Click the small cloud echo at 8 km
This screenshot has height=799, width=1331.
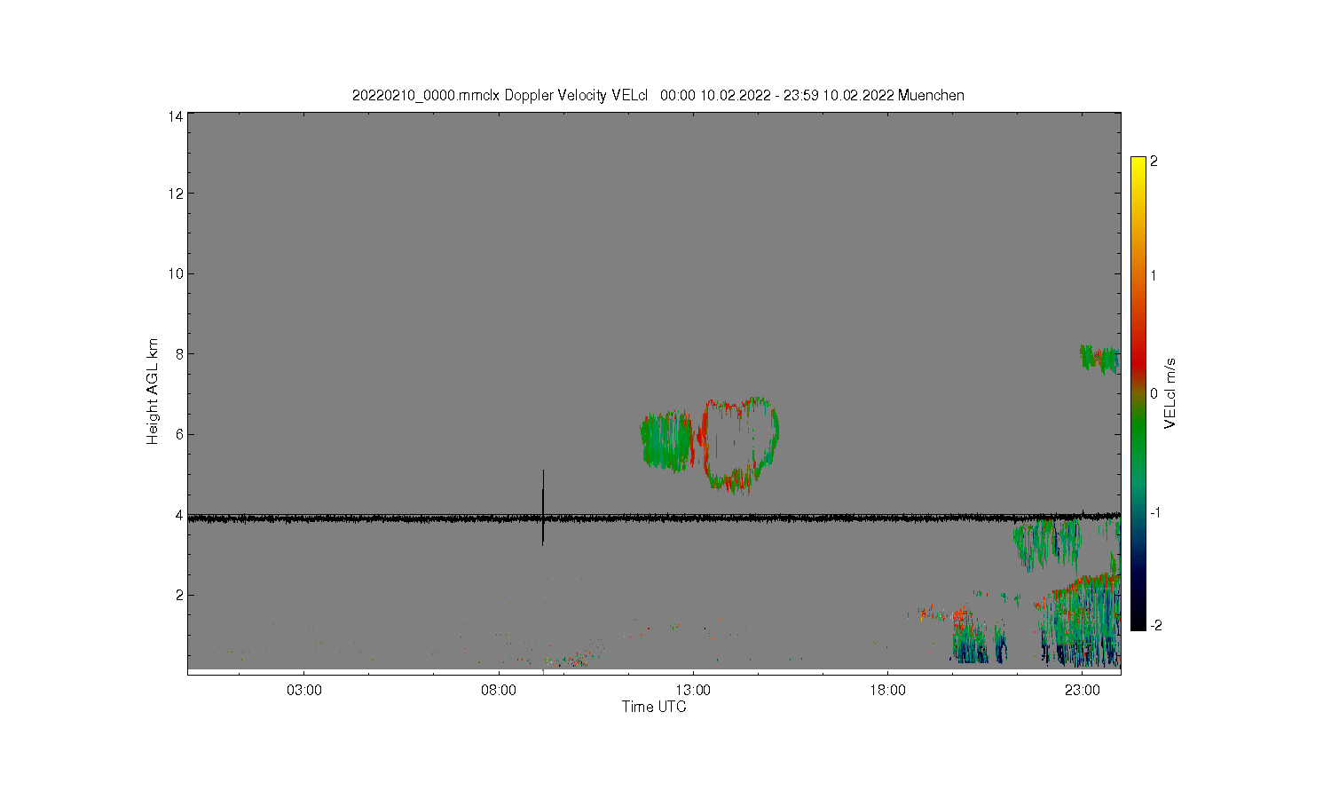click(1099, 359)
